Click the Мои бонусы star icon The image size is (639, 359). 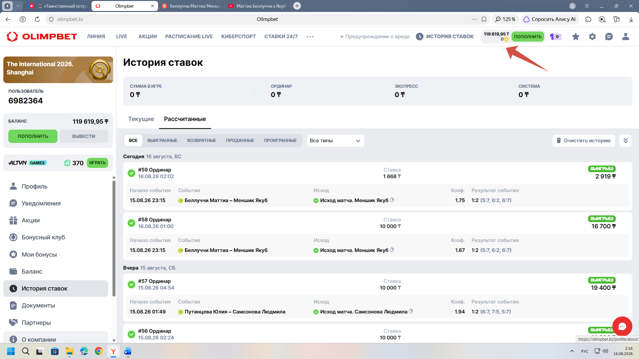(x=13, y=254)
